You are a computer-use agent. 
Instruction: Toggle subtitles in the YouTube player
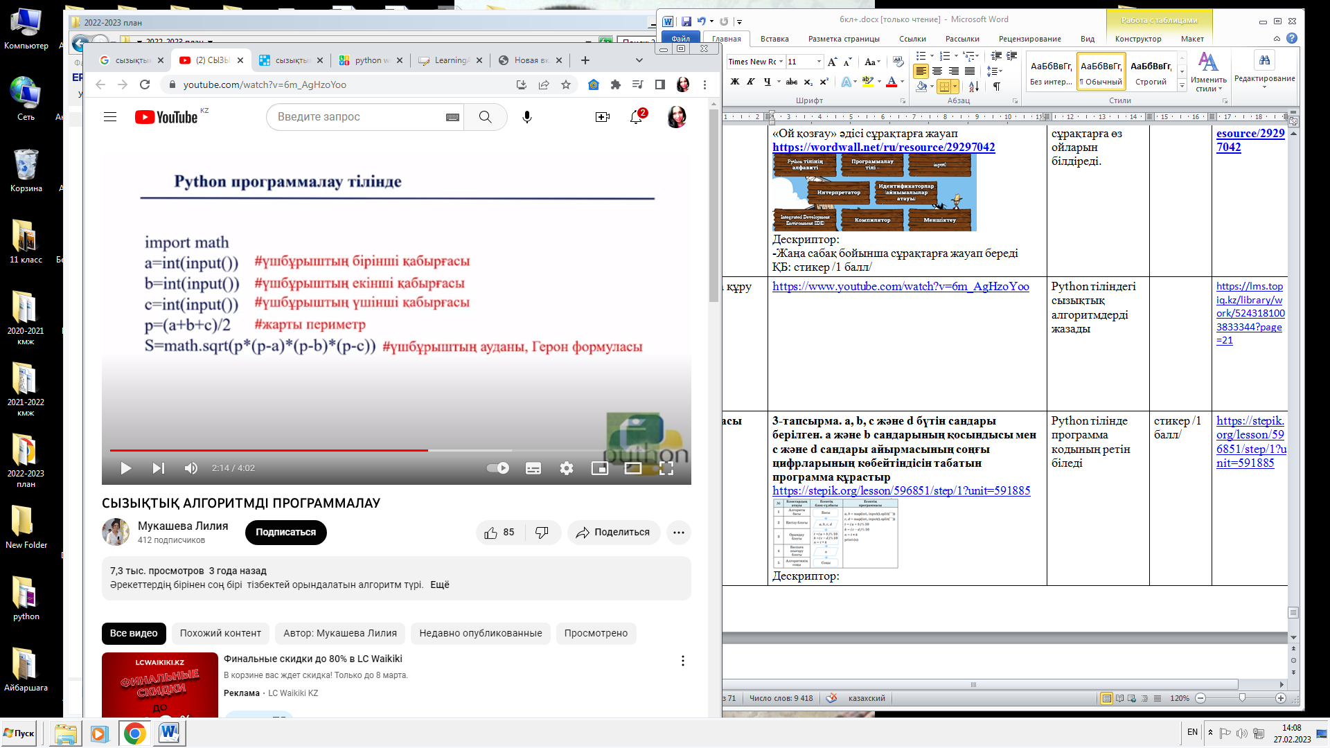point(533,468)
